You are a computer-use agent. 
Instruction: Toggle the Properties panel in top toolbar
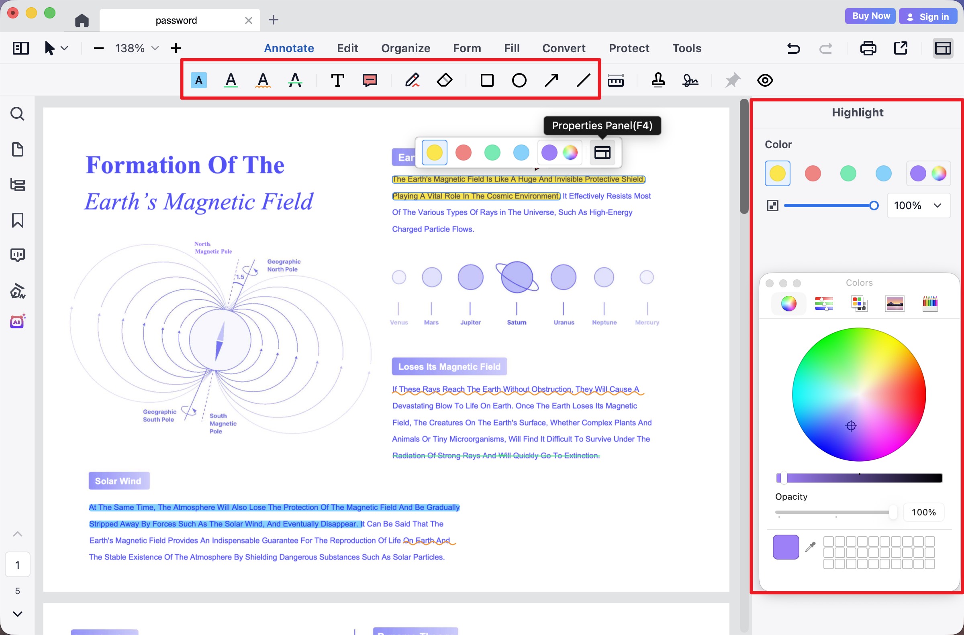click(943, 48)
